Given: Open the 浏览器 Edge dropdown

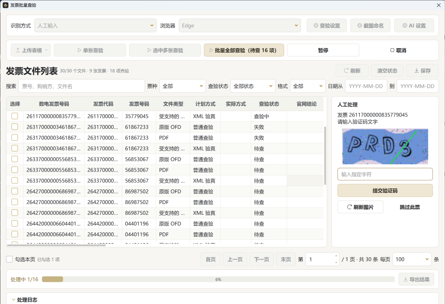Looking at the screenshot, I should [x=239, y=26].
